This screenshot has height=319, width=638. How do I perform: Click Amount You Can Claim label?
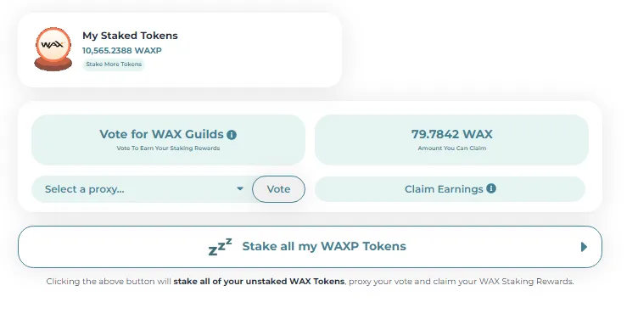(451, 148)
